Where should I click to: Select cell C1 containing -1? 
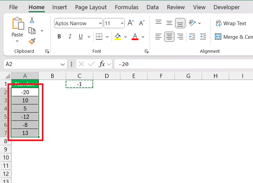(79, 84)
